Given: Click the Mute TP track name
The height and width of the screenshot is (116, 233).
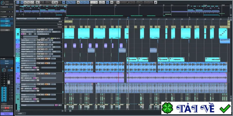Looking at the screenshot, I should (x=28, y=54).
